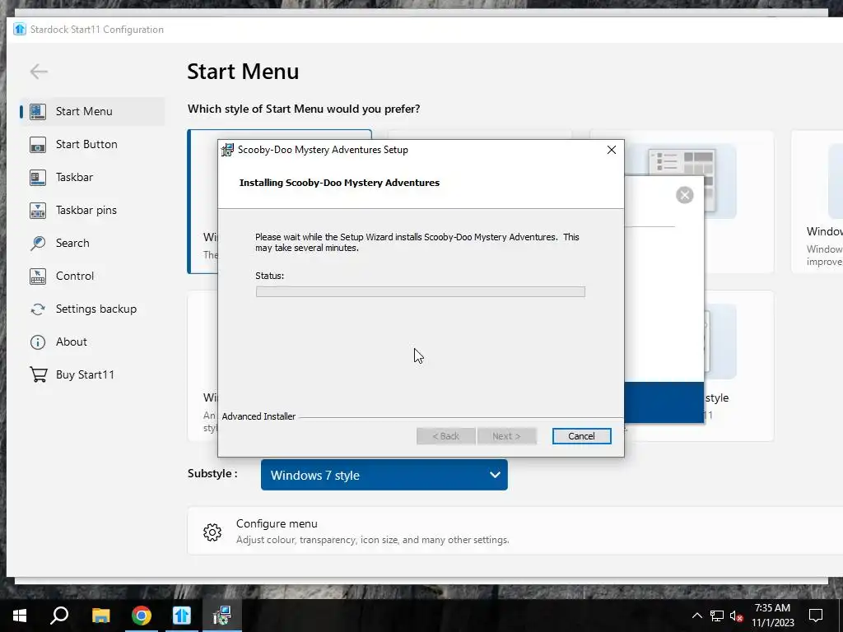The image size is (843, 632).
Task: Go to the Start Menu section label
Action: click(84, 111)
